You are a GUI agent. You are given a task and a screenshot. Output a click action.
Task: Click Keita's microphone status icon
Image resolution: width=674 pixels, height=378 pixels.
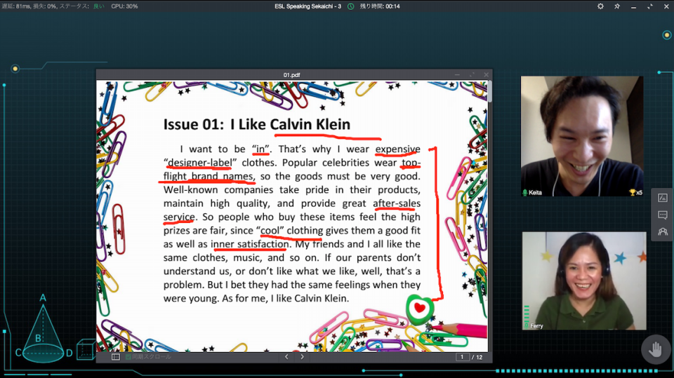click(x=525, y=192)
